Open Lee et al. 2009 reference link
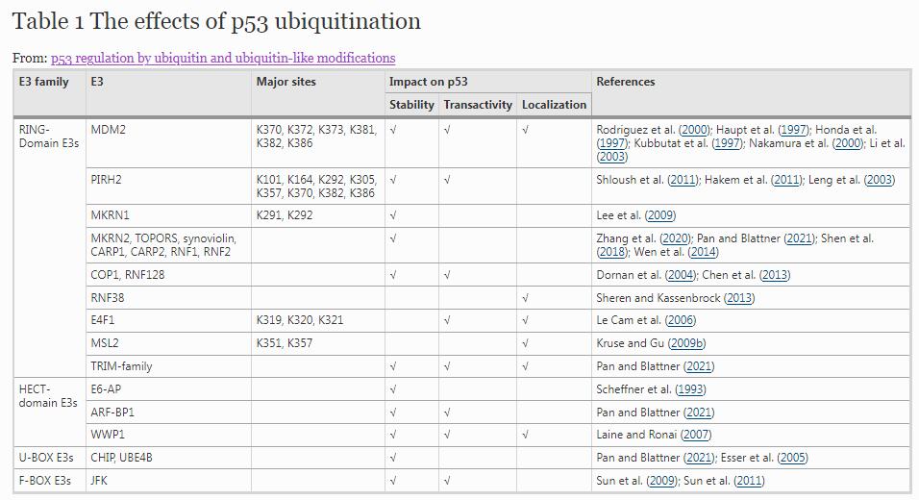The image size is (919, 500). (x=660, y=215)
